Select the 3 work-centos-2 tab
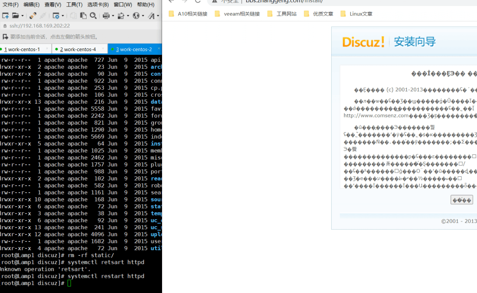Image resolution: width=477 pixels, height=293 pixels. click(x=134, y=49)
